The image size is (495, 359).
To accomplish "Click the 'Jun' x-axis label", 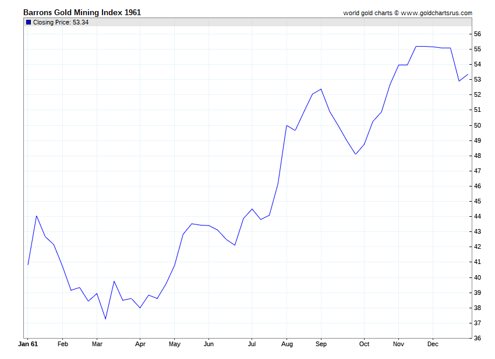I will [208, 344].
